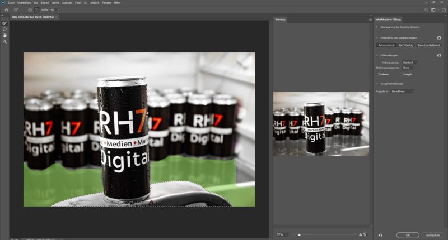448x240 pixels.
Task: Select the Sampling Brush tool in the left toolbar
Action: point(4,23)
